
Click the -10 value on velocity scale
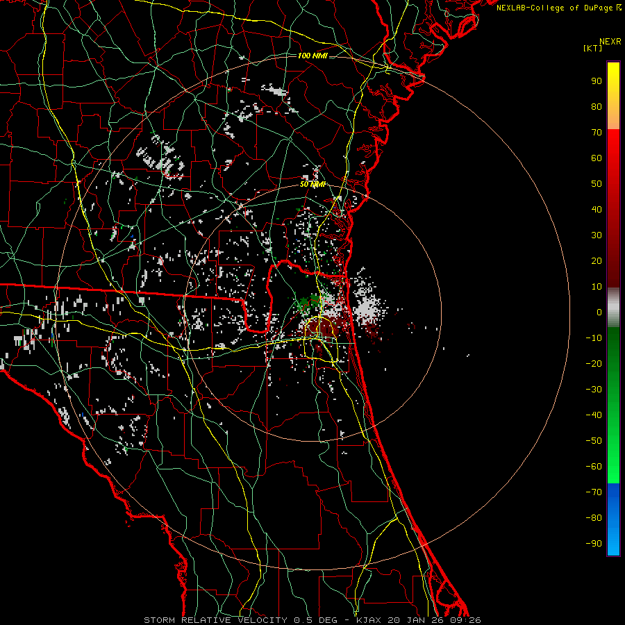coord(594,338)
